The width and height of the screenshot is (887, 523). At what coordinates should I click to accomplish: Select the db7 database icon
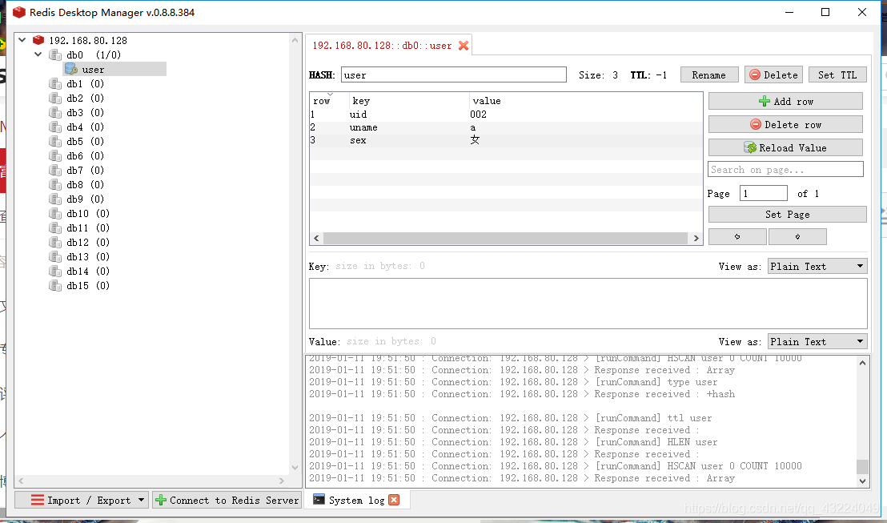click(55, 171)
